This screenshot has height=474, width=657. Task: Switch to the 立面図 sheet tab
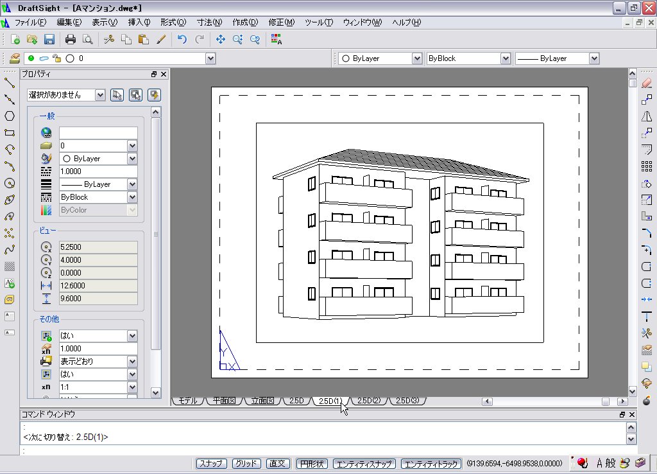262,401
